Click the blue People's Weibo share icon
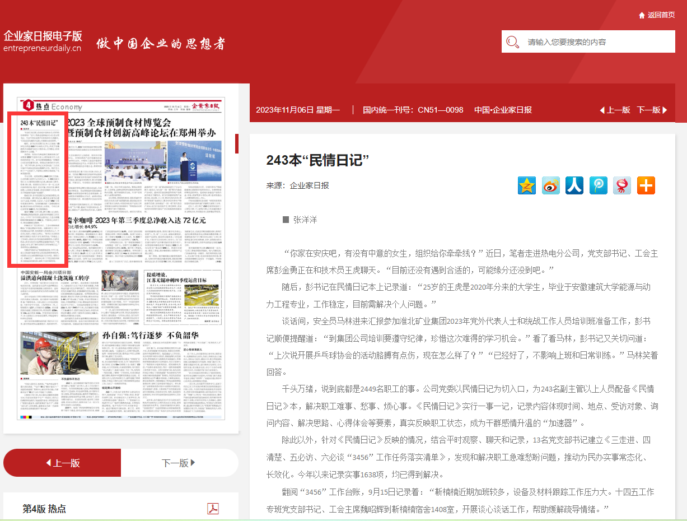The width and height of the screenshot is (687, 521). [574, 185]
